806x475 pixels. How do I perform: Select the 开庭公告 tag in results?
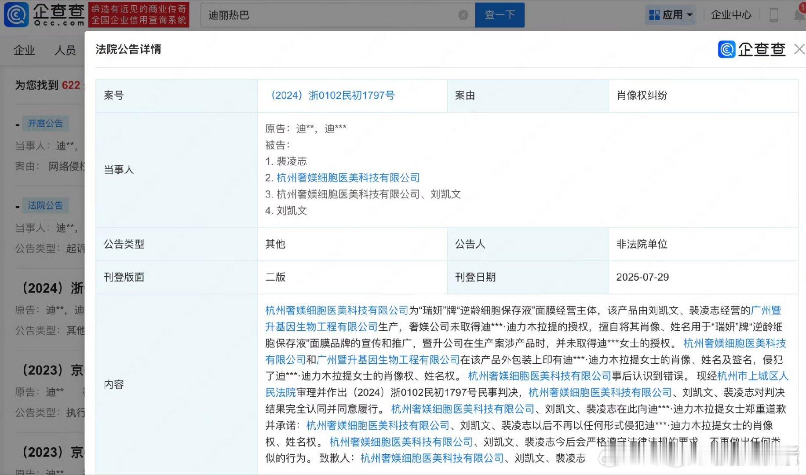tap(45, 123)
